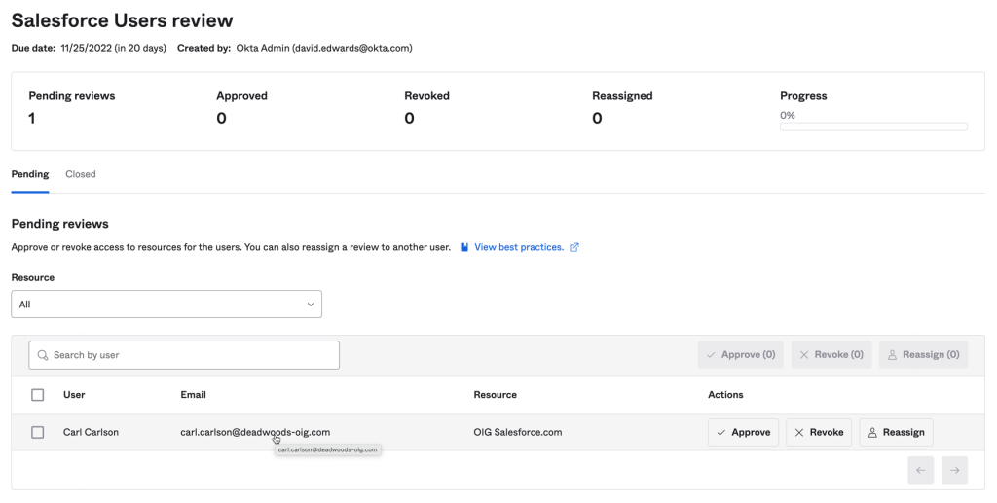Go to previous page with left arrow
This screenshot has width=997, height=503.
pos(921,470)
